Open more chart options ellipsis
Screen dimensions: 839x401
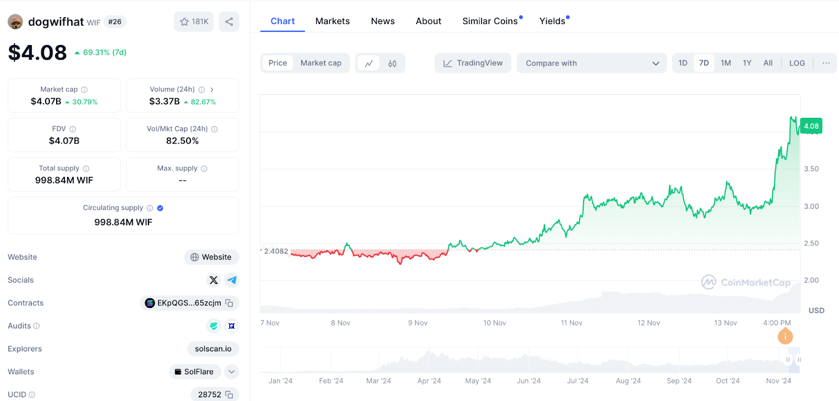click(x=826, y=63)
